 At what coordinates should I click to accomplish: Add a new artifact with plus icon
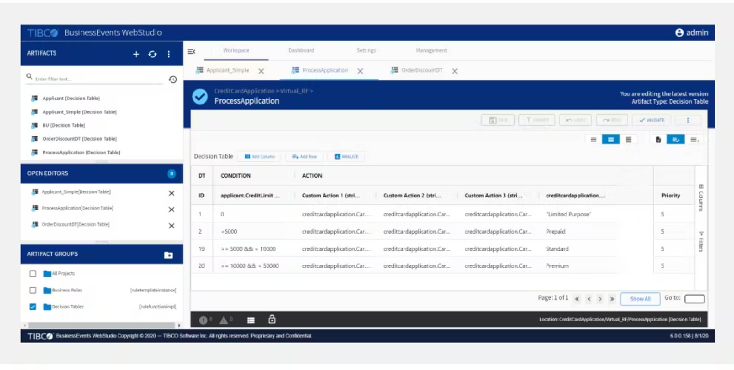coord(136,54)
